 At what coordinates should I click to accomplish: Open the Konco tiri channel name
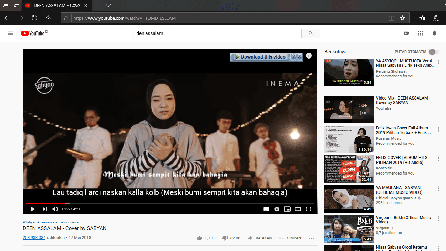384,168
